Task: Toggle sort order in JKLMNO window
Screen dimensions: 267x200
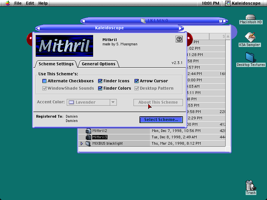Action: [228, 36]
